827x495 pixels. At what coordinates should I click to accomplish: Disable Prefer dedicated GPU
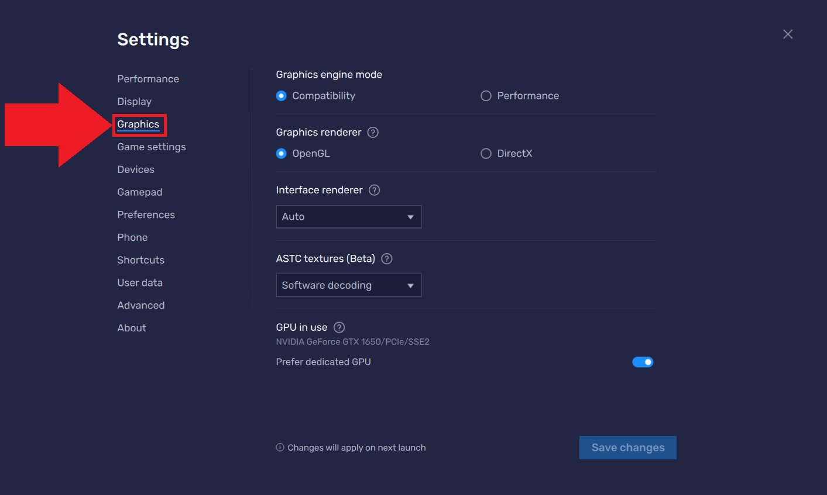point(643,362)
